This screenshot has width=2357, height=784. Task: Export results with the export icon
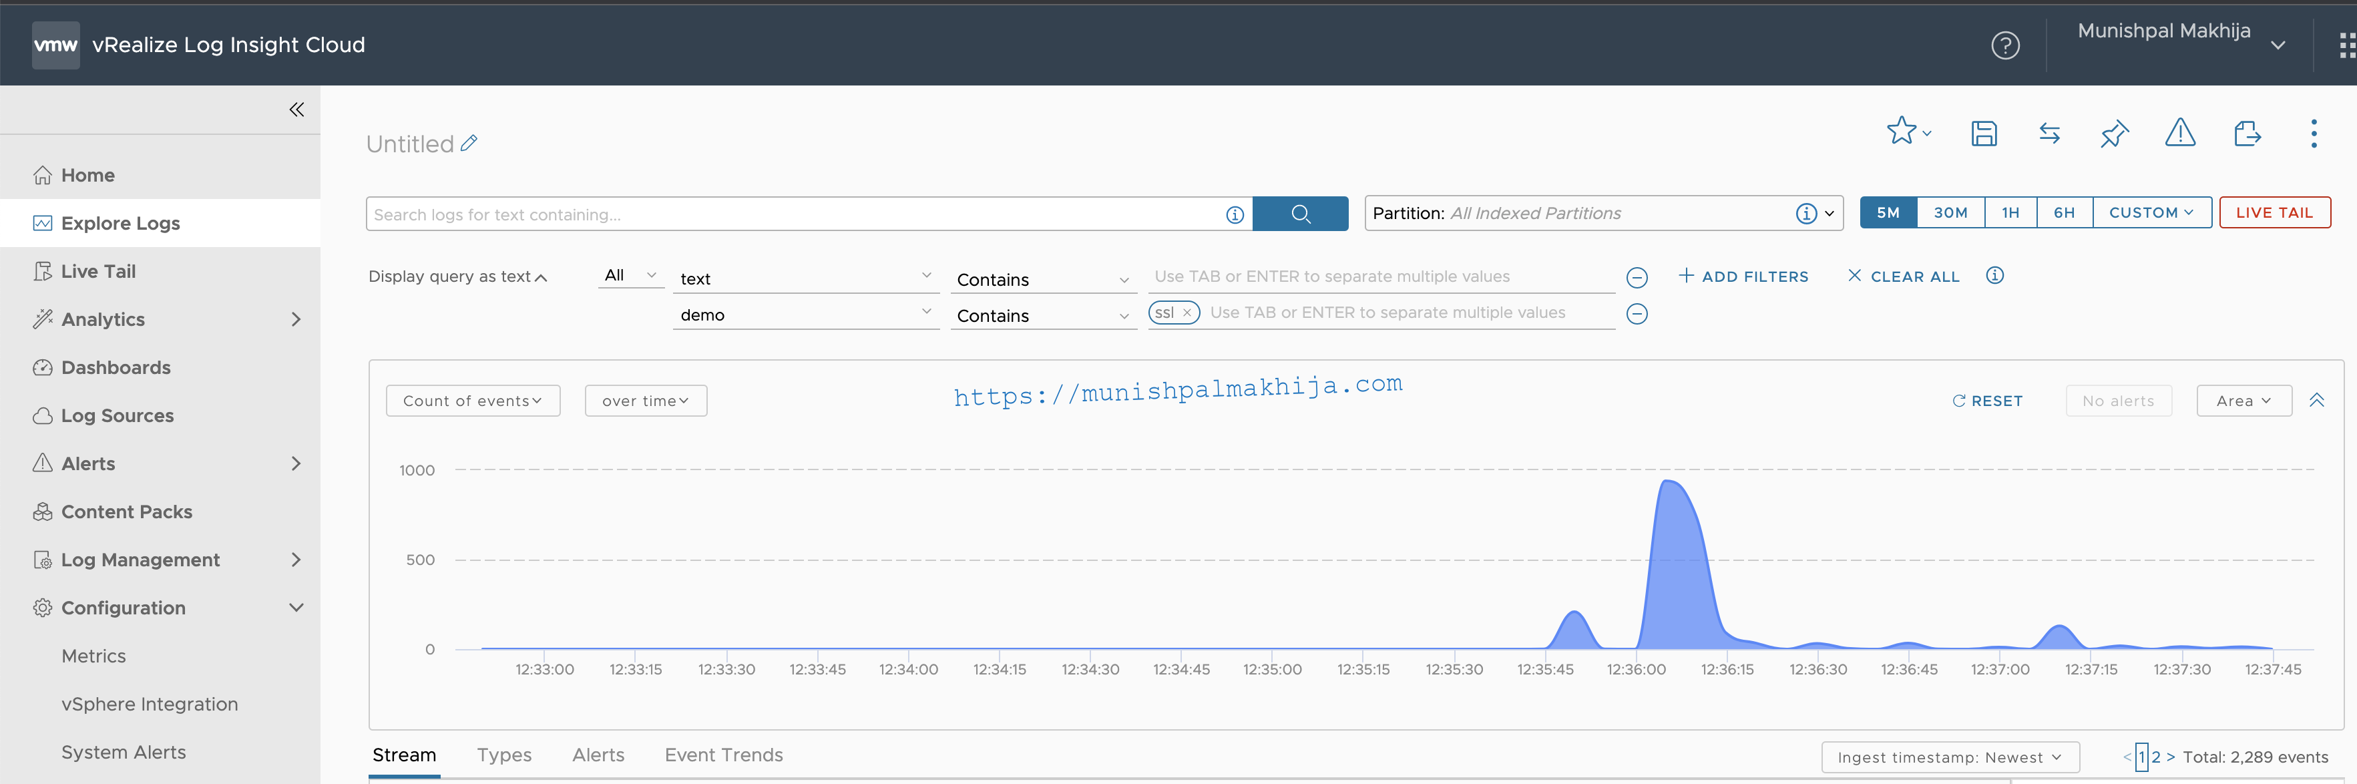(x=2247, y=134)
